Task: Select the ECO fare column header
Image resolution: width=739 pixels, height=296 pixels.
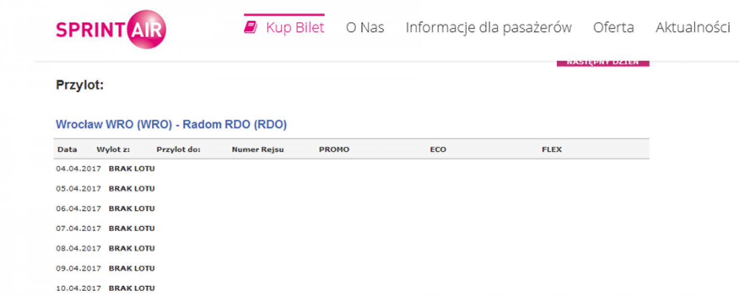Action: [438, 149]
